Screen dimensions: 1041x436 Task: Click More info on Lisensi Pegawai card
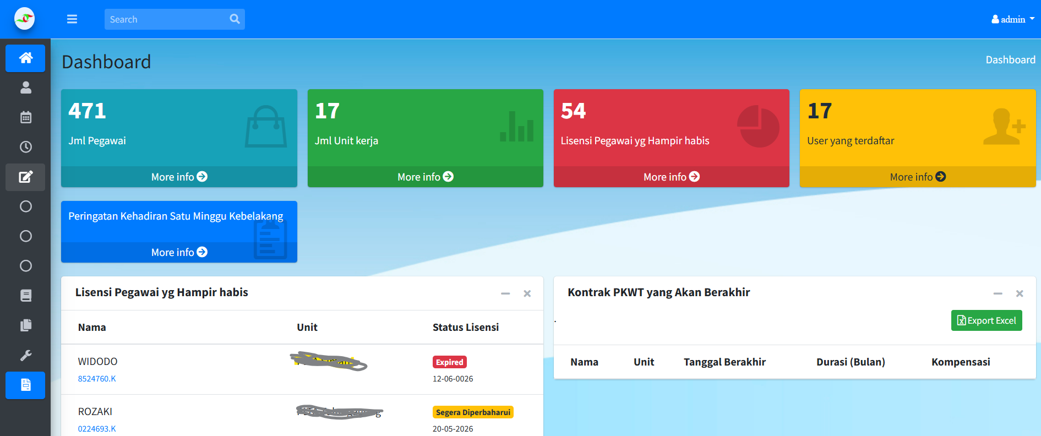671,177
